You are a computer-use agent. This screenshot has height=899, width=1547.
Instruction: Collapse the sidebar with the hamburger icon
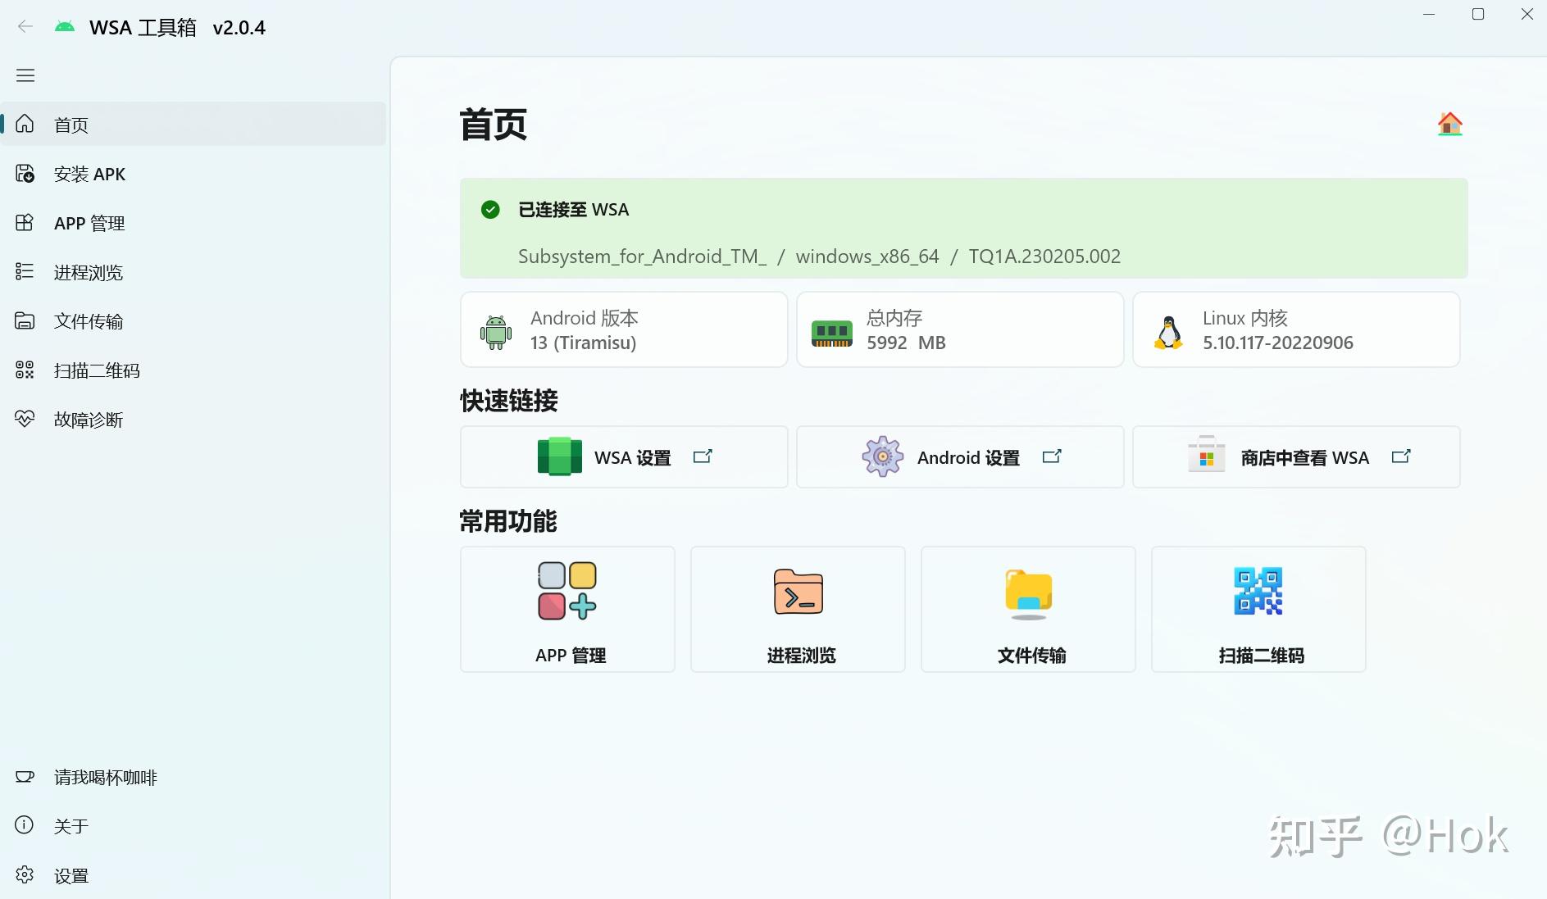coord(25,75)
